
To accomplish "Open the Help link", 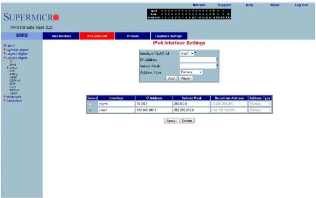I will (x=249, y=5).
